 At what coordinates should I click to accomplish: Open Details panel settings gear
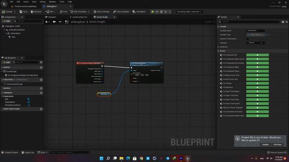[287, 22]
